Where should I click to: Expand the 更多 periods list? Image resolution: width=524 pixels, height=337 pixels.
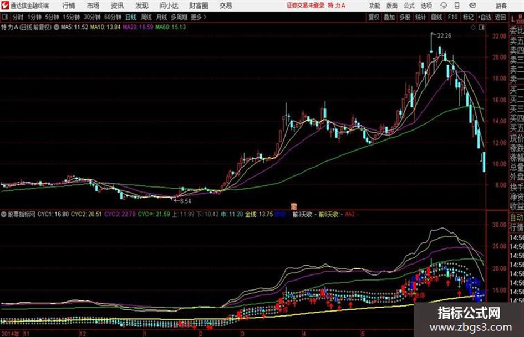click(x=199, y=17)
